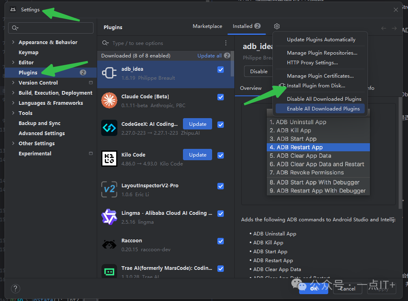Image resolution: width=408 pixels, height=301 pixels.
Task: Click the plugin search options kebab icon
Action: click(225, 43)
